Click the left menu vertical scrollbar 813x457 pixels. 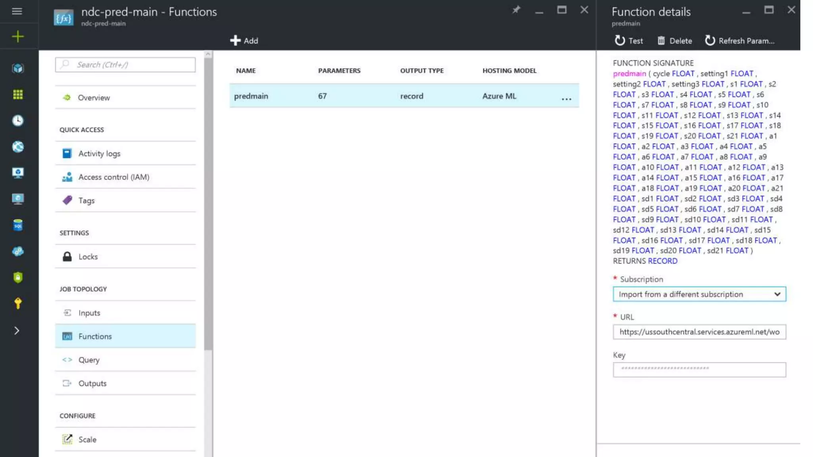point(208,198)
